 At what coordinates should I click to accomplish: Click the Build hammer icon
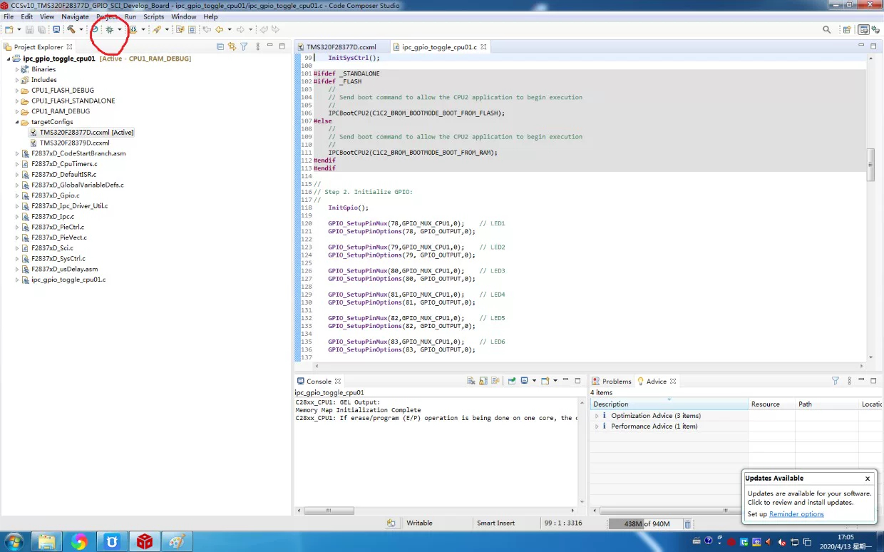point(71,29)
